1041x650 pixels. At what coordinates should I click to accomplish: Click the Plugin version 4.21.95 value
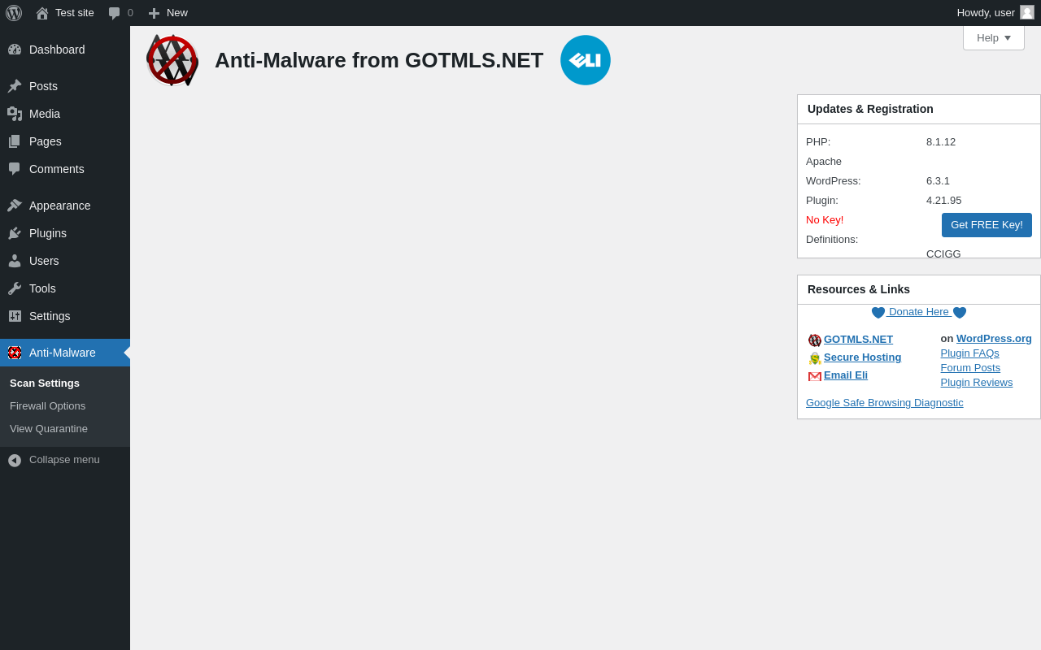(x=943, y=201)
